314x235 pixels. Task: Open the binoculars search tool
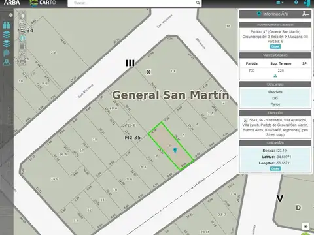(x=7, y=25)
